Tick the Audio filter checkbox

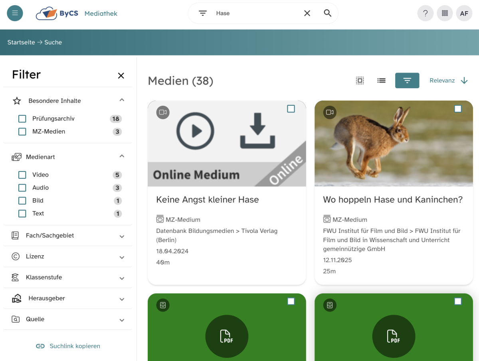point(22,188)
